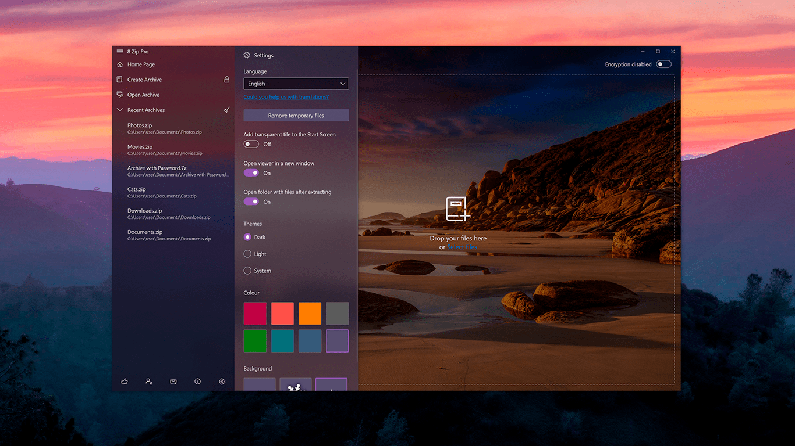Clear recent archives with the broom icon

(227, 110)
